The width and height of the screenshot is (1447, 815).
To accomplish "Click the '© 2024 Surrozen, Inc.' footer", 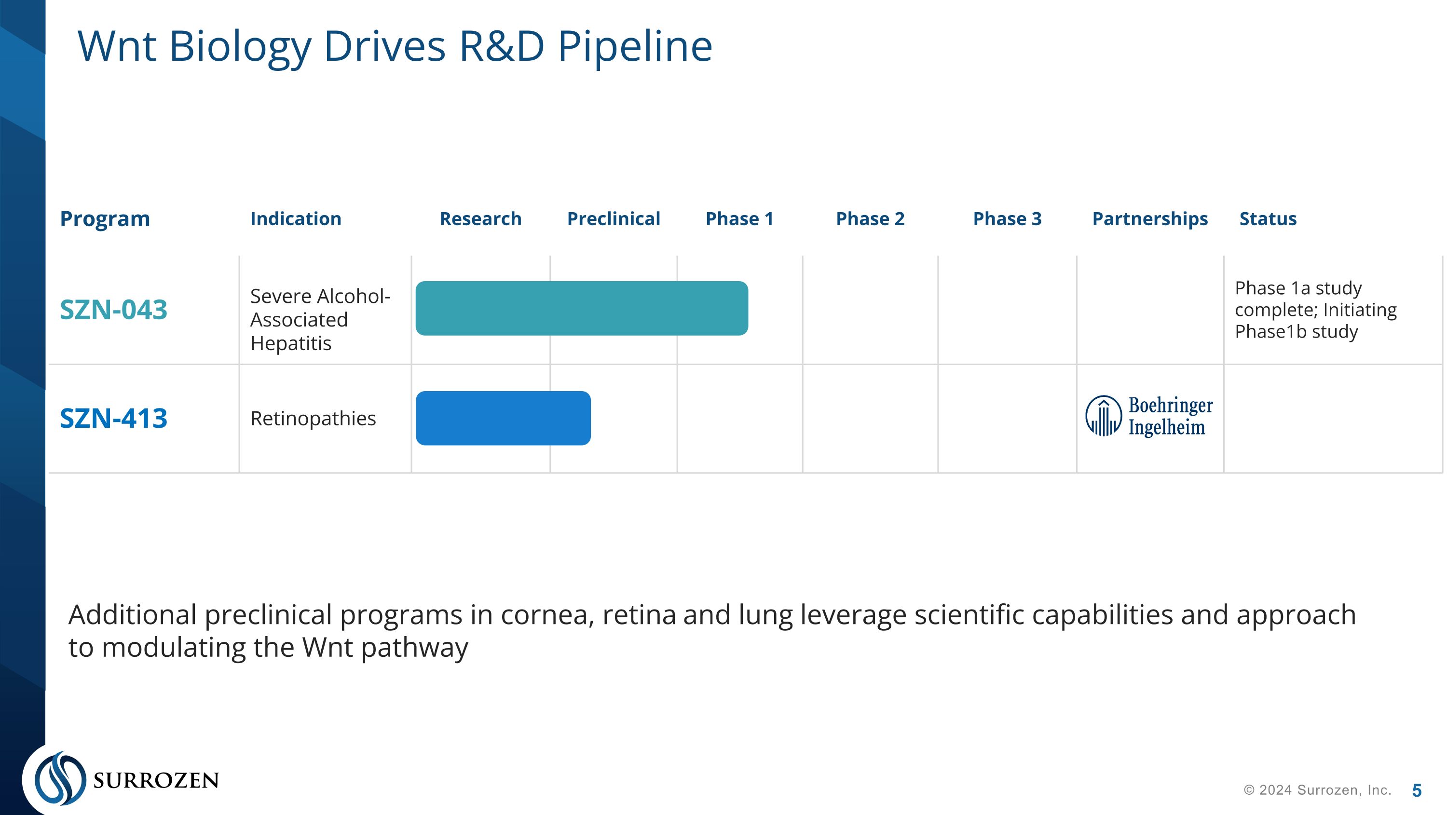I will 1317,790.
